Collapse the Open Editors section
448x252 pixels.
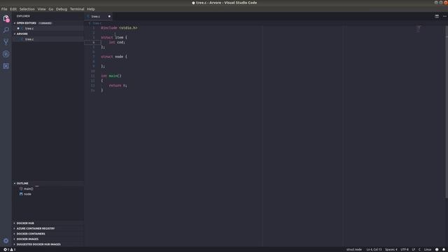tap(15, 23)
